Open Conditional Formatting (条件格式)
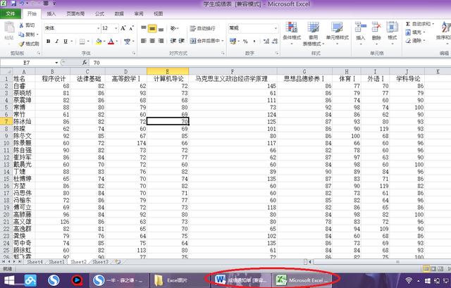451x288 pixels. coord(292,32)
